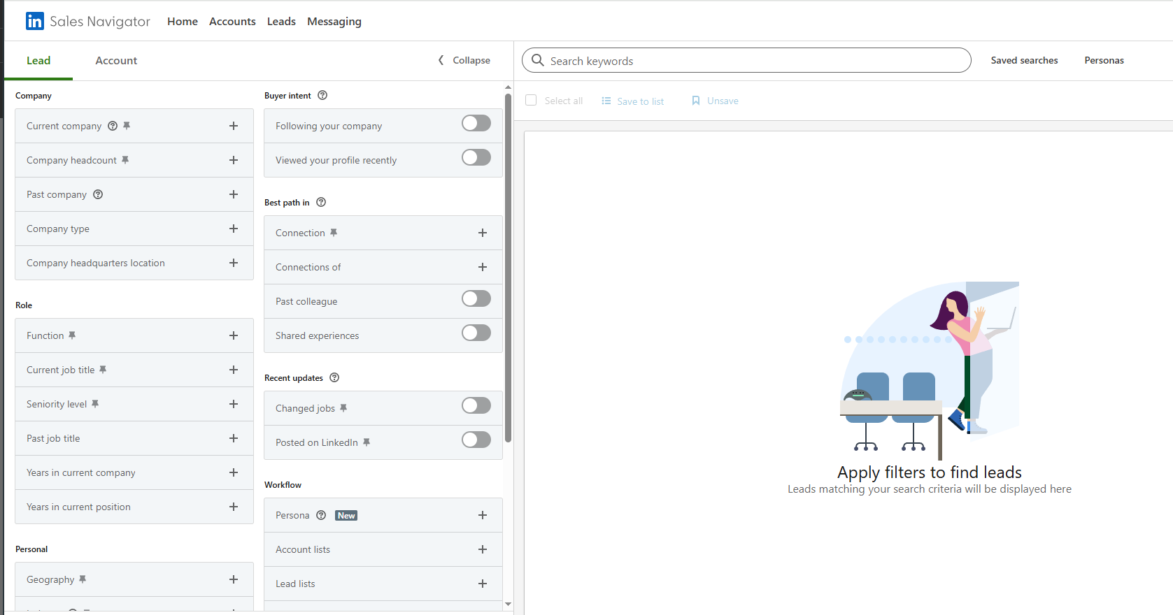Expand the Connections of filter
Viewport: 1173px width, 615px height.
[483, 267]
